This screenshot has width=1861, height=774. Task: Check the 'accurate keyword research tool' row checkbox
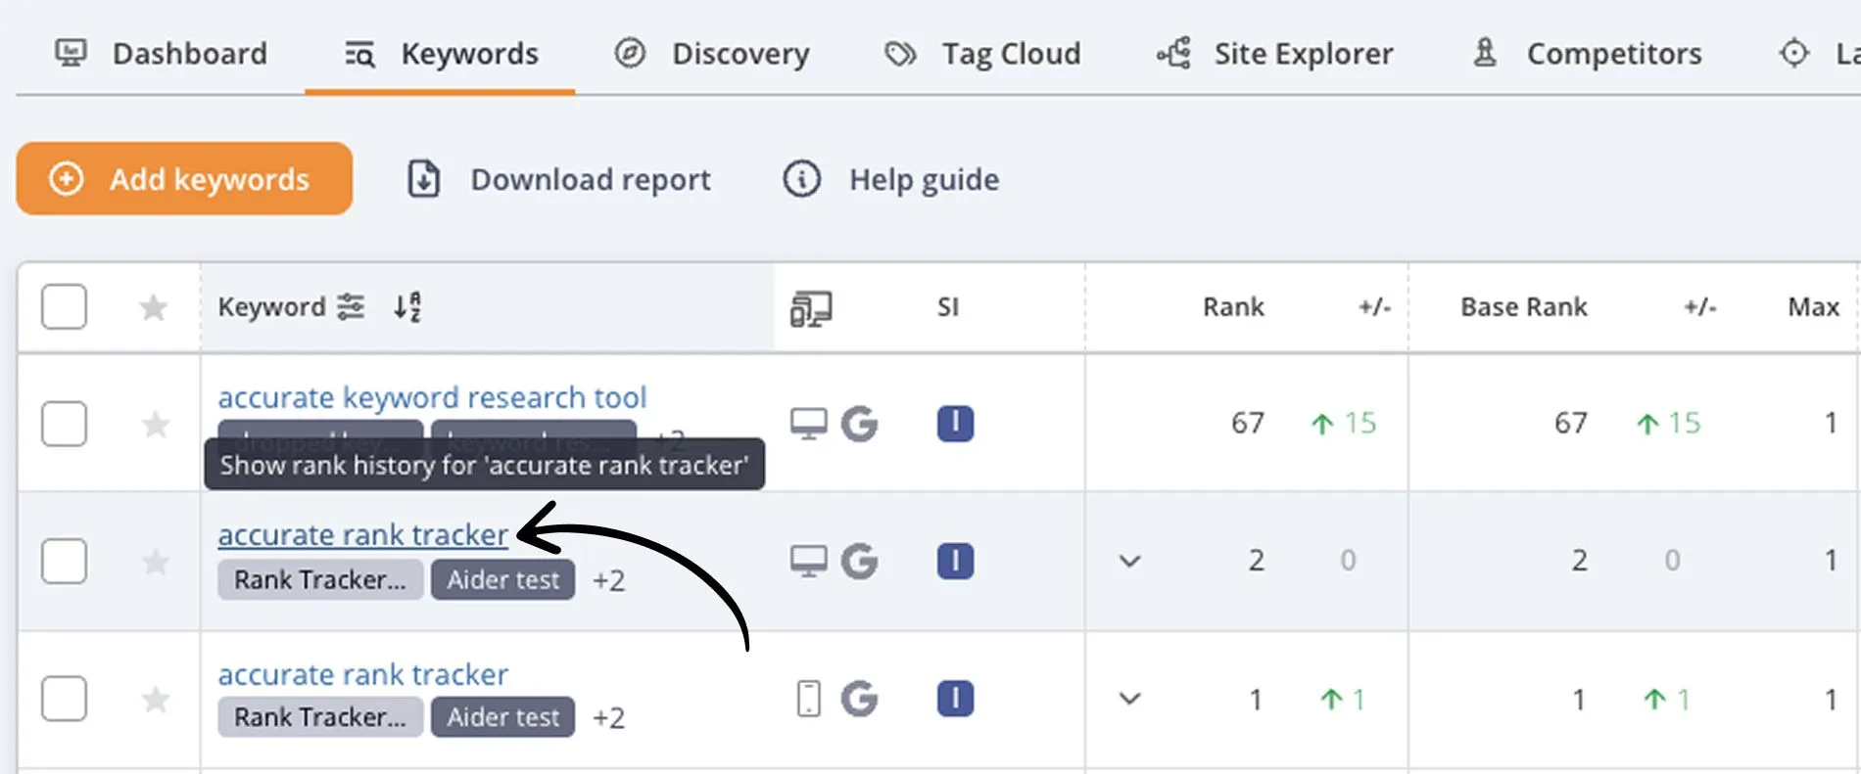point(64,424)
